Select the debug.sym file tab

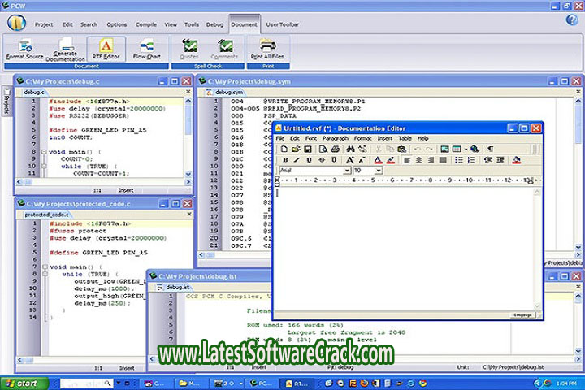(228, 93)
